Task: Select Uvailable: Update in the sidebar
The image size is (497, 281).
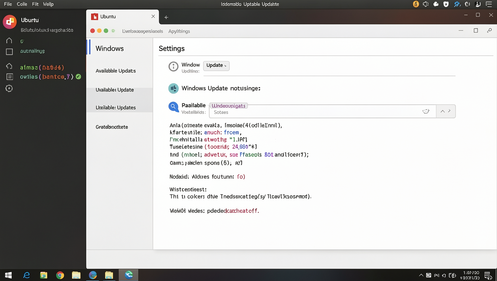Action: click(115, 90)
